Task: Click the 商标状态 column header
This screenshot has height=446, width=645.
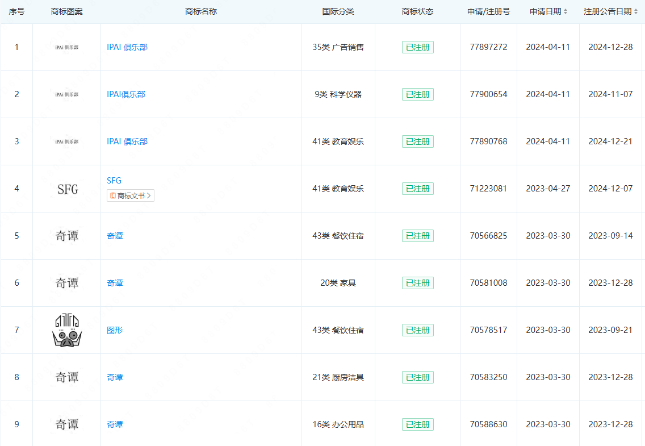Action: pyautogui.click(x=417, y=11)
